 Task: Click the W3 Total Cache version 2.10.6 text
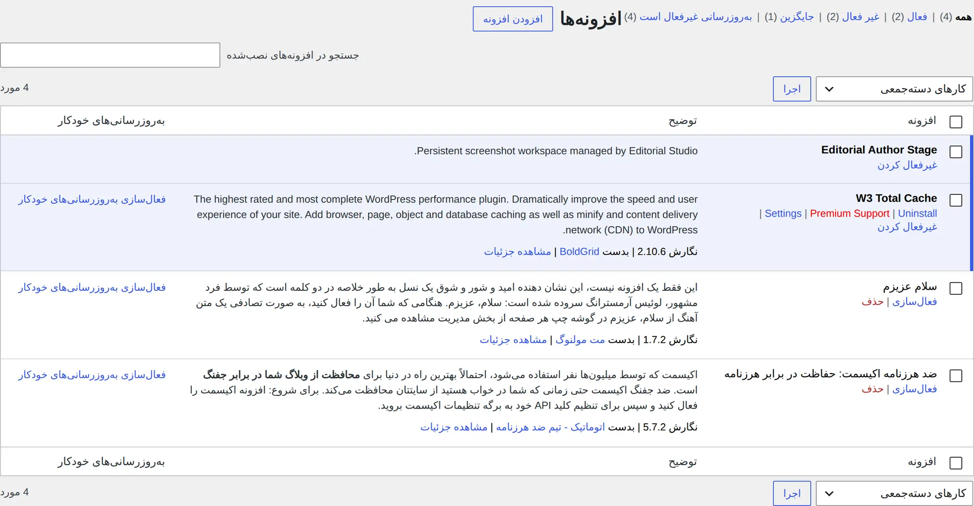tap(667, 252)
